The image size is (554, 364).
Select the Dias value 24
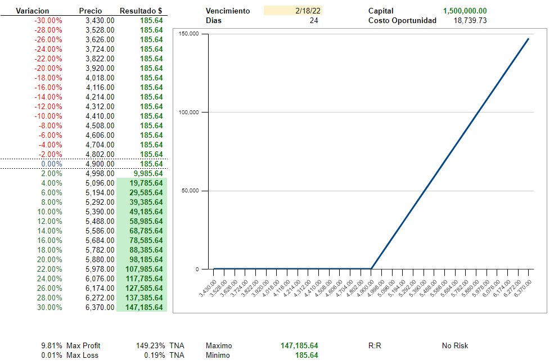tap(314, 20)
